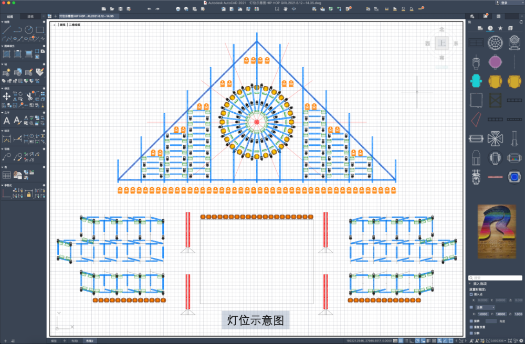
Task: Select the red trapezoid block thumbnail
Action: pos(476,120)
